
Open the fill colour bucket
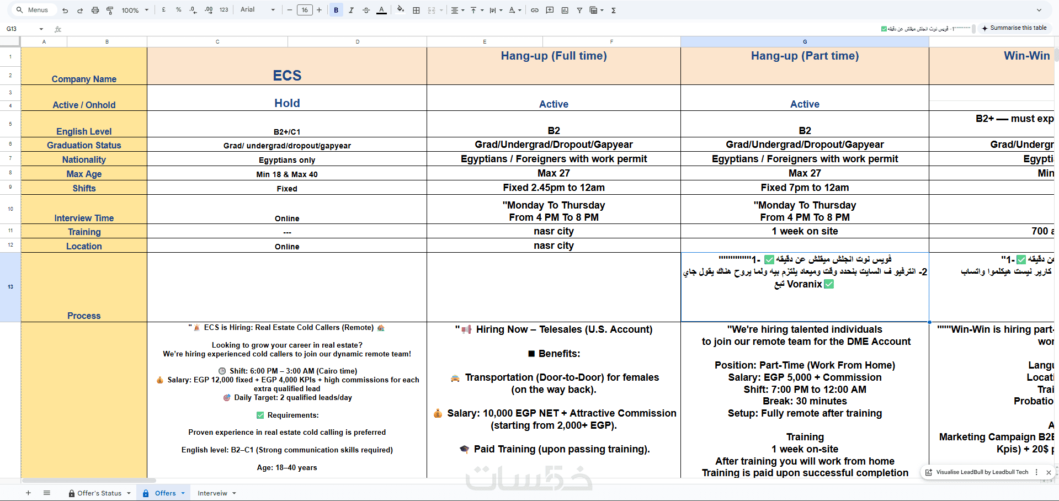(401, 10)
